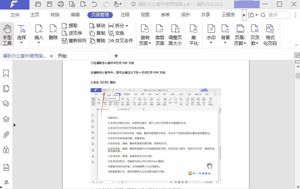The image size is (300, 189).
Task: Click Crop page (裁剪页面)
Action: click(x=160, y=35)
